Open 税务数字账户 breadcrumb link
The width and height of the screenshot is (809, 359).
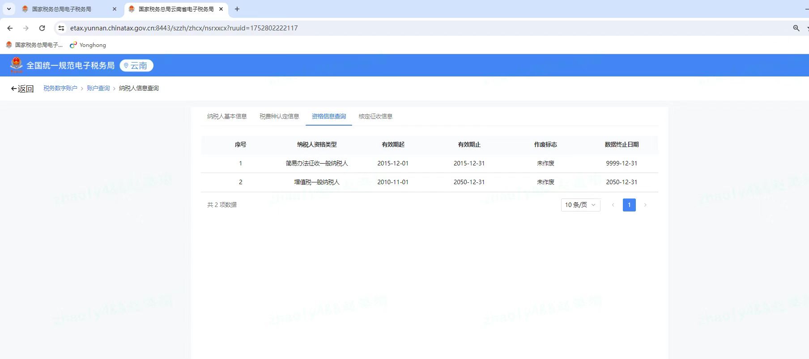[x=60, y=89]
